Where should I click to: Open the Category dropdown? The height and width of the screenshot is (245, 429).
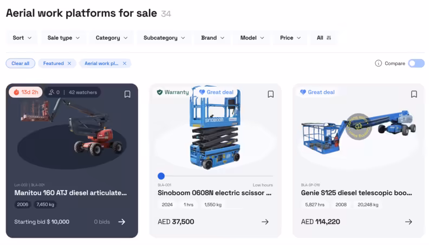pos(112,38)
